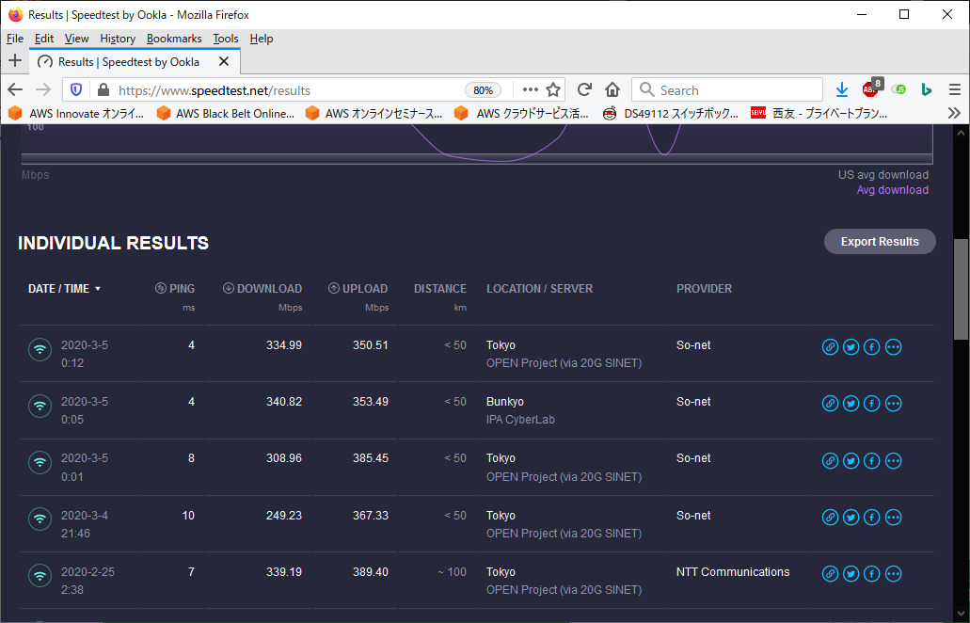Reset the 80% zoom level badge
Viewport: 970px width, 623px height.
(x=483, y=90)
